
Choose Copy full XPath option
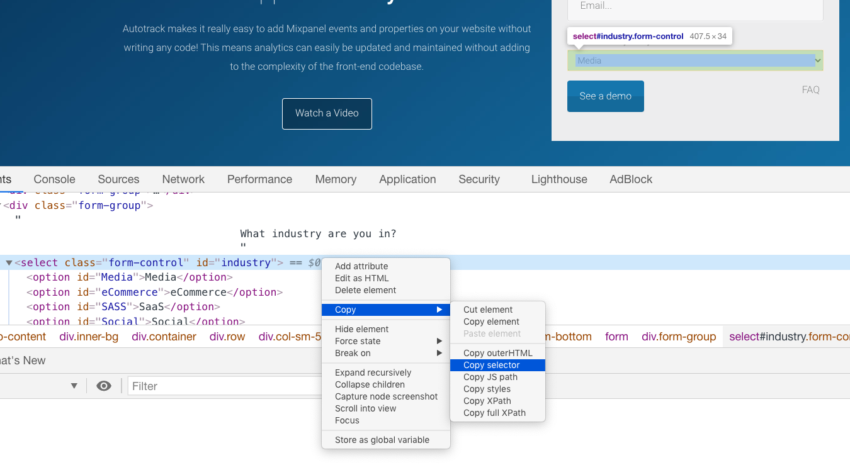coord(497,413)
